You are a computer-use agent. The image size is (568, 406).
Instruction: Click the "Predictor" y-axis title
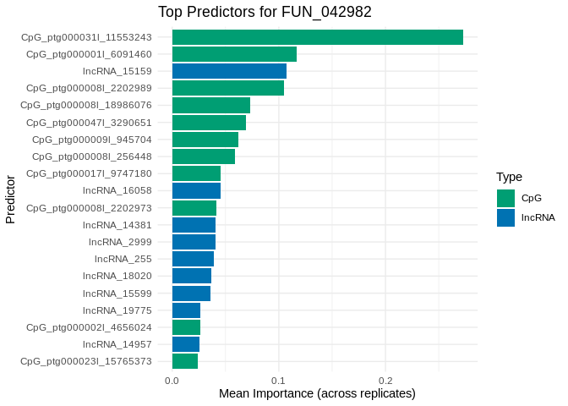pos(10,200)
